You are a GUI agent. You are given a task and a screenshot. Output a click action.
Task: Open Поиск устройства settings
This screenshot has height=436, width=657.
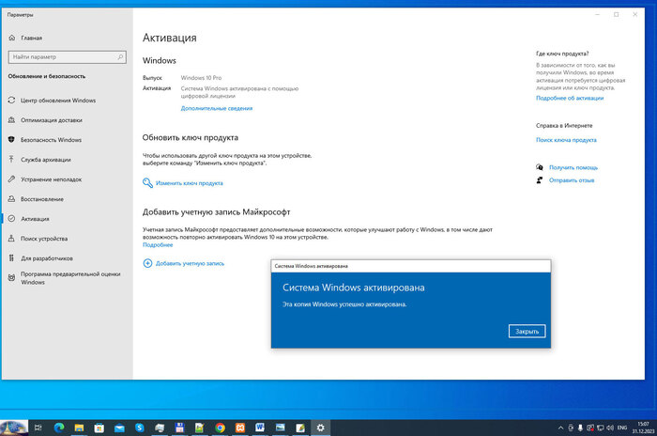click(44, 239)
